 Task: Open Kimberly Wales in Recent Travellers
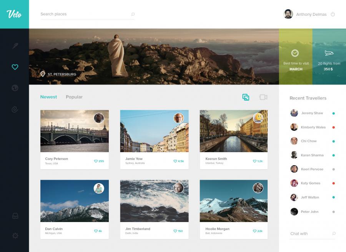(313, 127)
